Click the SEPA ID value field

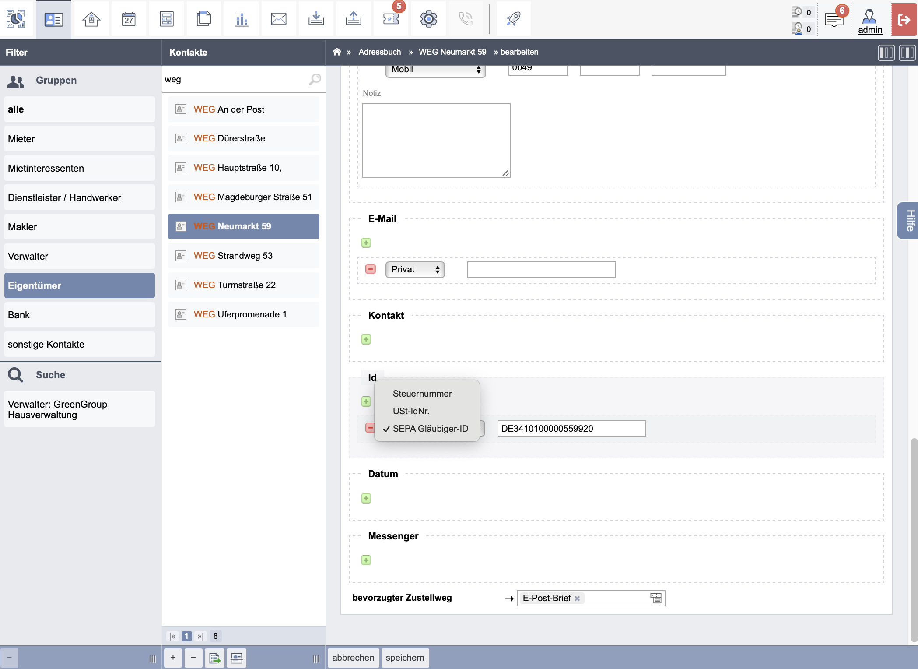(x=571, y=429)
